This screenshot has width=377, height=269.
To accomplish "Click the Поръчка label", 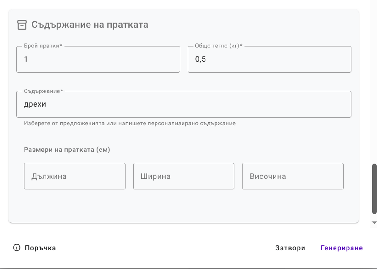I will click(39, 248).
